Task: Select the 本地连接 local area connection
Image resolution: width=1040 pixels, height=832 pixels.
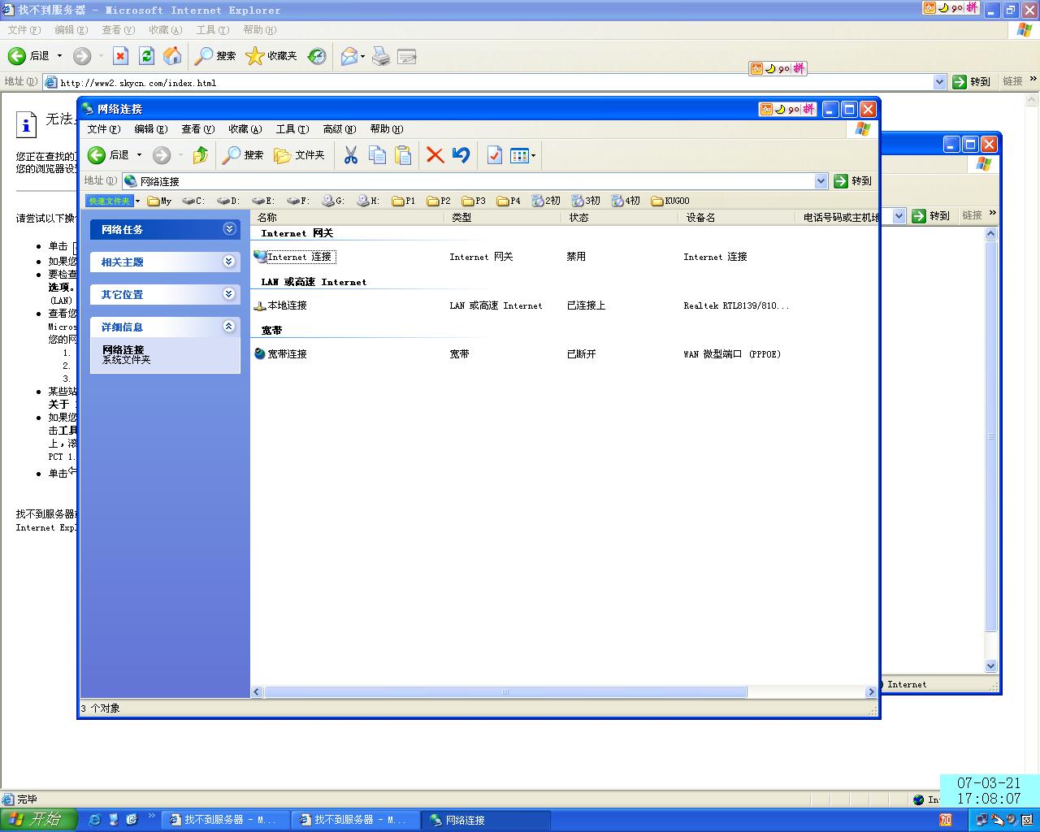Action: tap(287, 305)
